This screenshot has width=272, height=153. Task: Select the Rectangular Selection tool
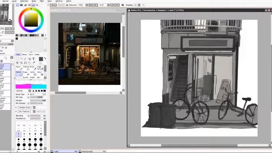[17, 59]
